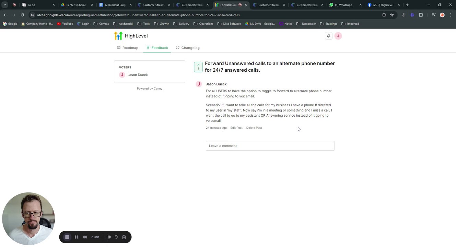Open the Company Home bookmark
The width and height of the screenshot is (456, 247).
point(37,24)
